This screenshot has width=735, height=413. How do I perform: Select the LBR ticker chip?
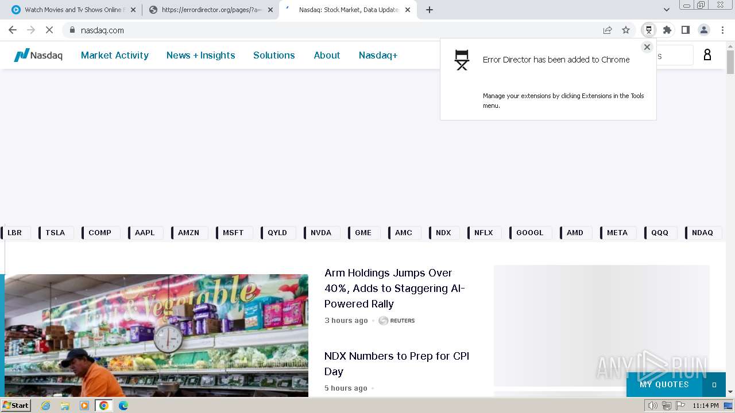click(x=14, y=232)
